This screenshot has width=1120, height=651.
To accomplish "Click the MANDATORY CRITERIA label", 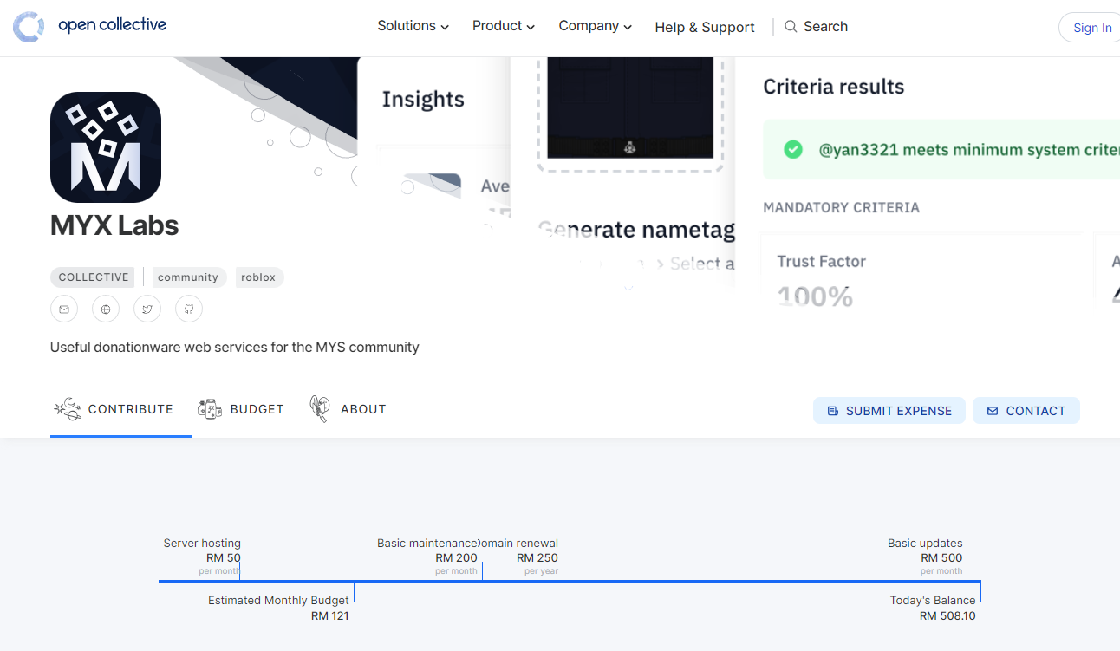I will click(841, 207).
